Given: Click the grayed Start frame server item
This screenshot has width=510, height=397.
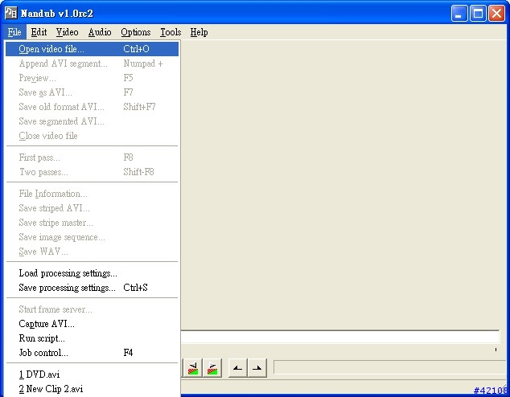Looking at the screenshot, I should (92, 309).
